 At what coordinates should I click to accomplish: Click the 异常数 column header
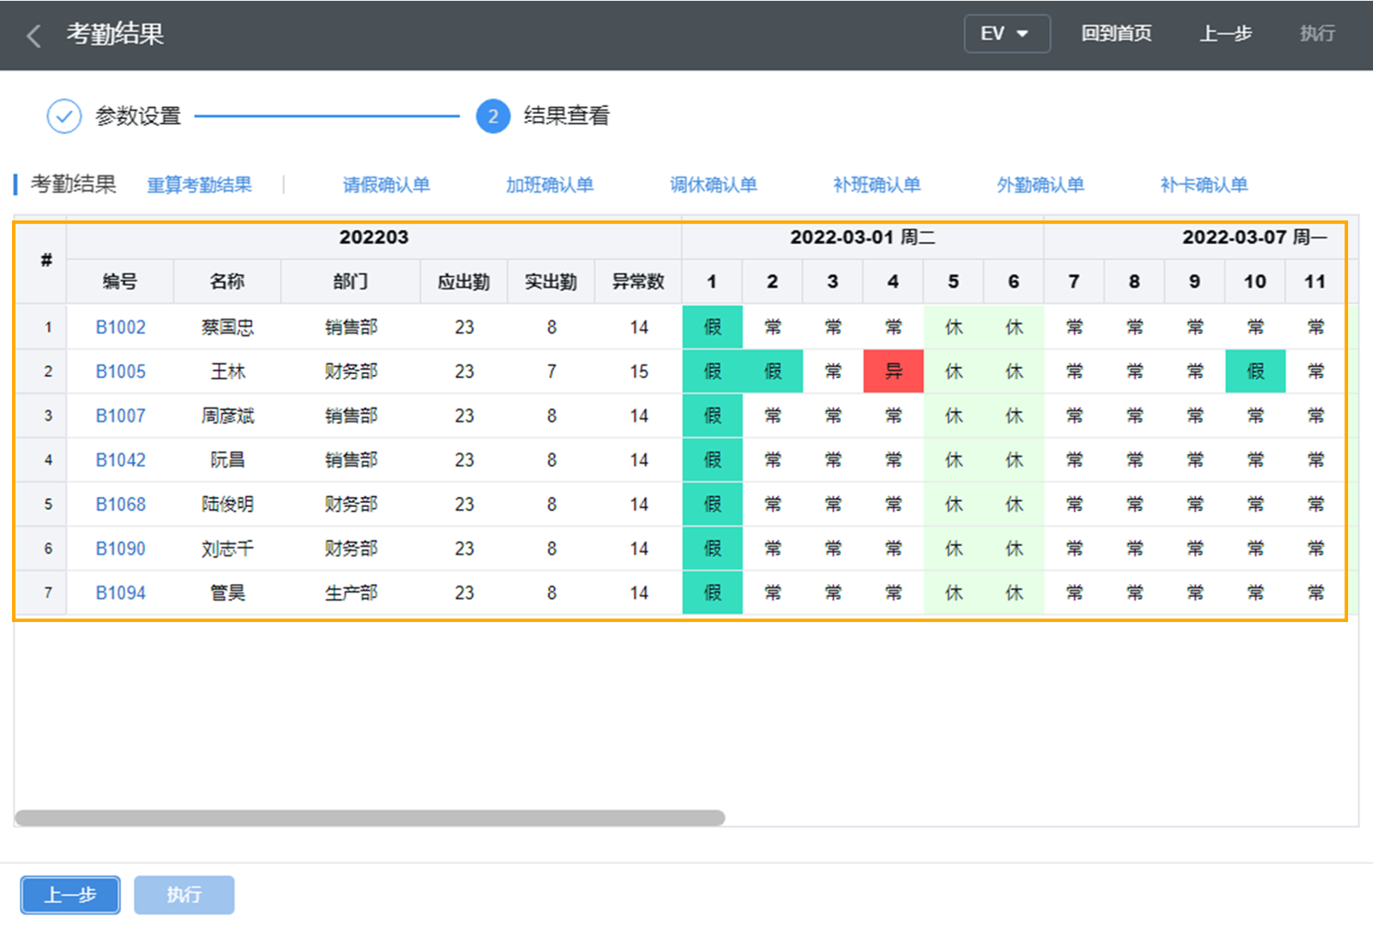click(x=638, y=282)
